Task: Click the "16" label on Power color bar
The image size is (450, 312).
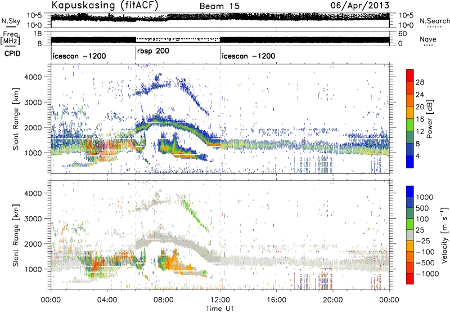Action: click(x=420, y=119)
